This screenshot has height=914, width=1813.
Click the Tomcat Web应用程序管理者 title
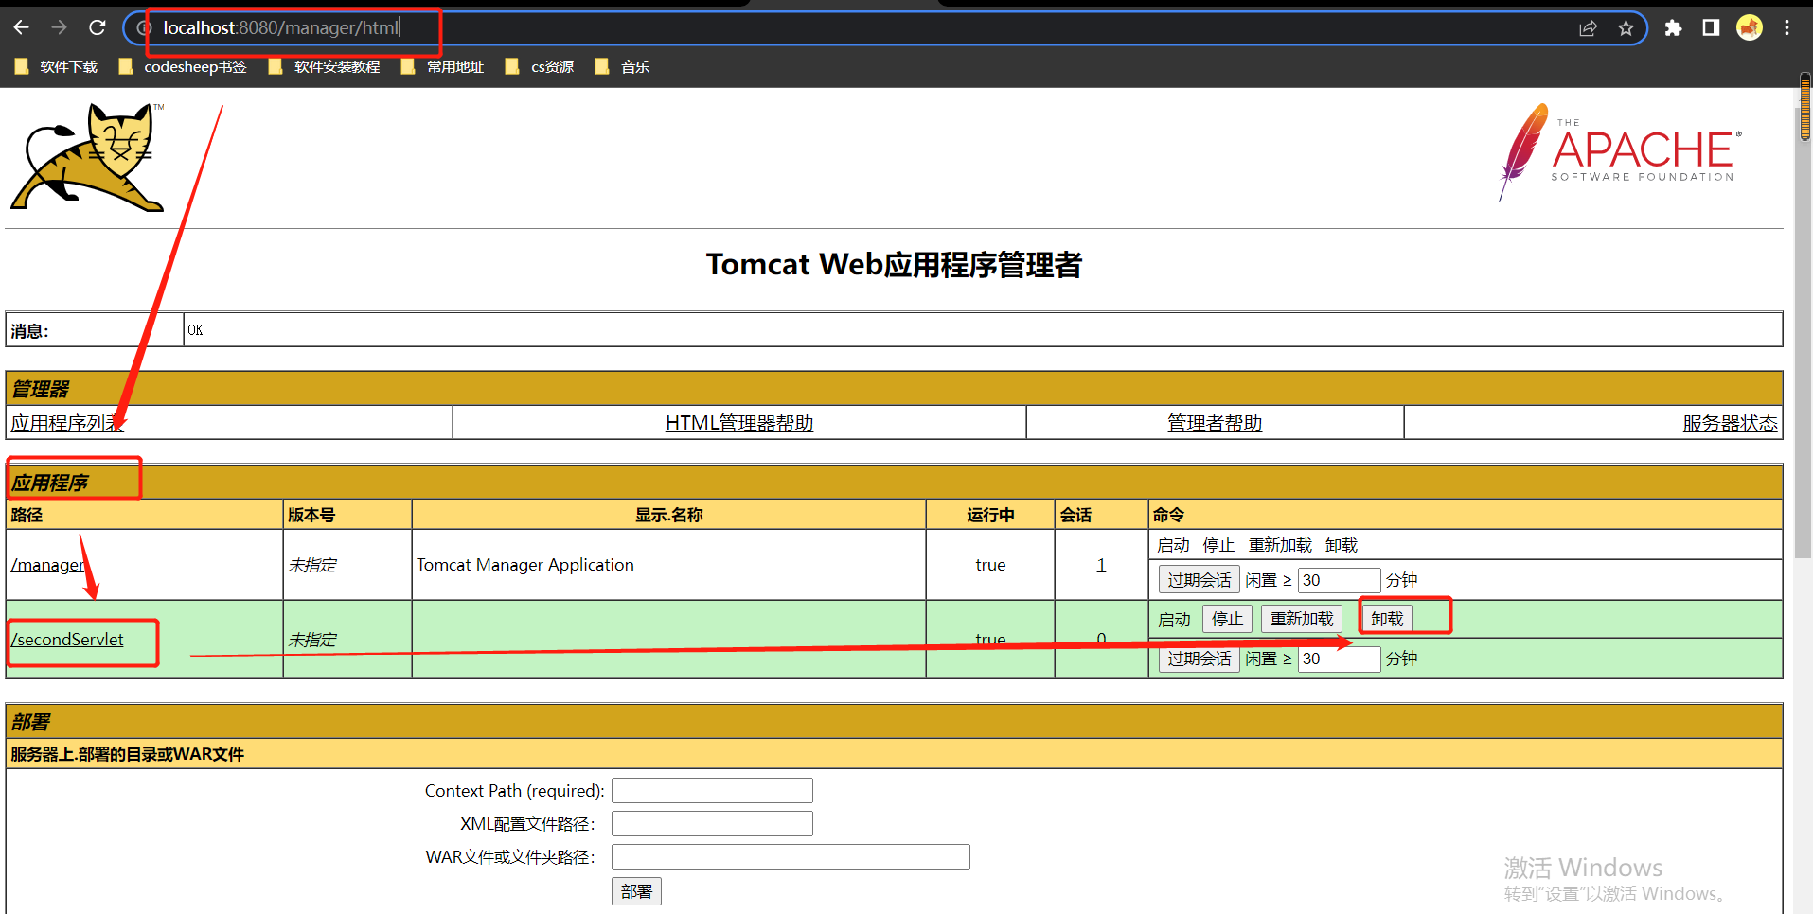894,264
